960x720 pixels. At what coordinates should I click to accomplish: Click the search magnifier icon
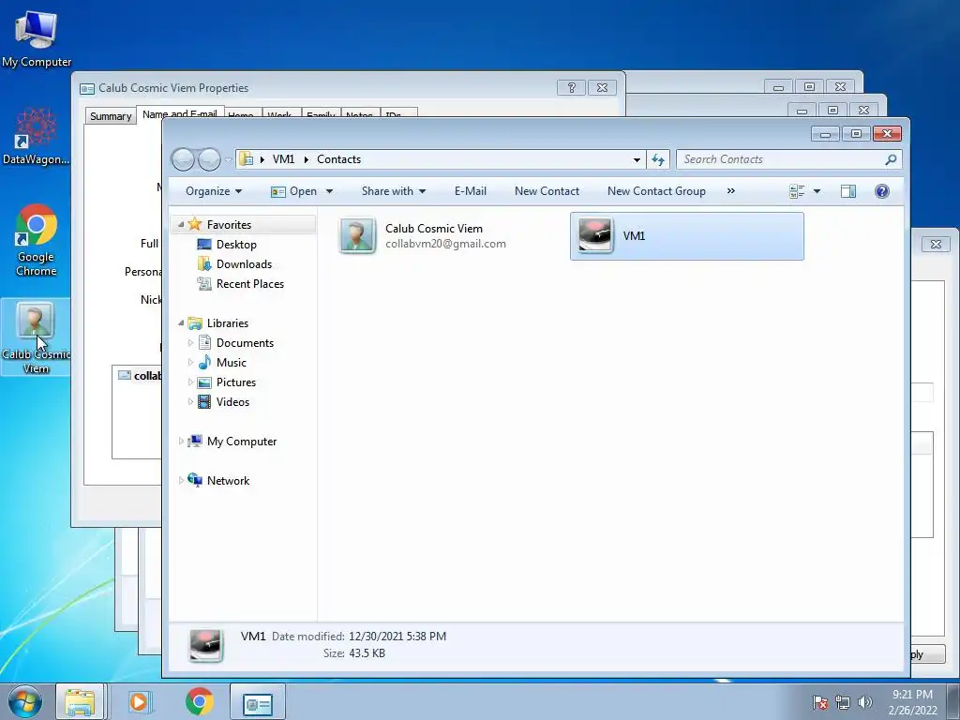pyautogui.click(x=891, y=159)
